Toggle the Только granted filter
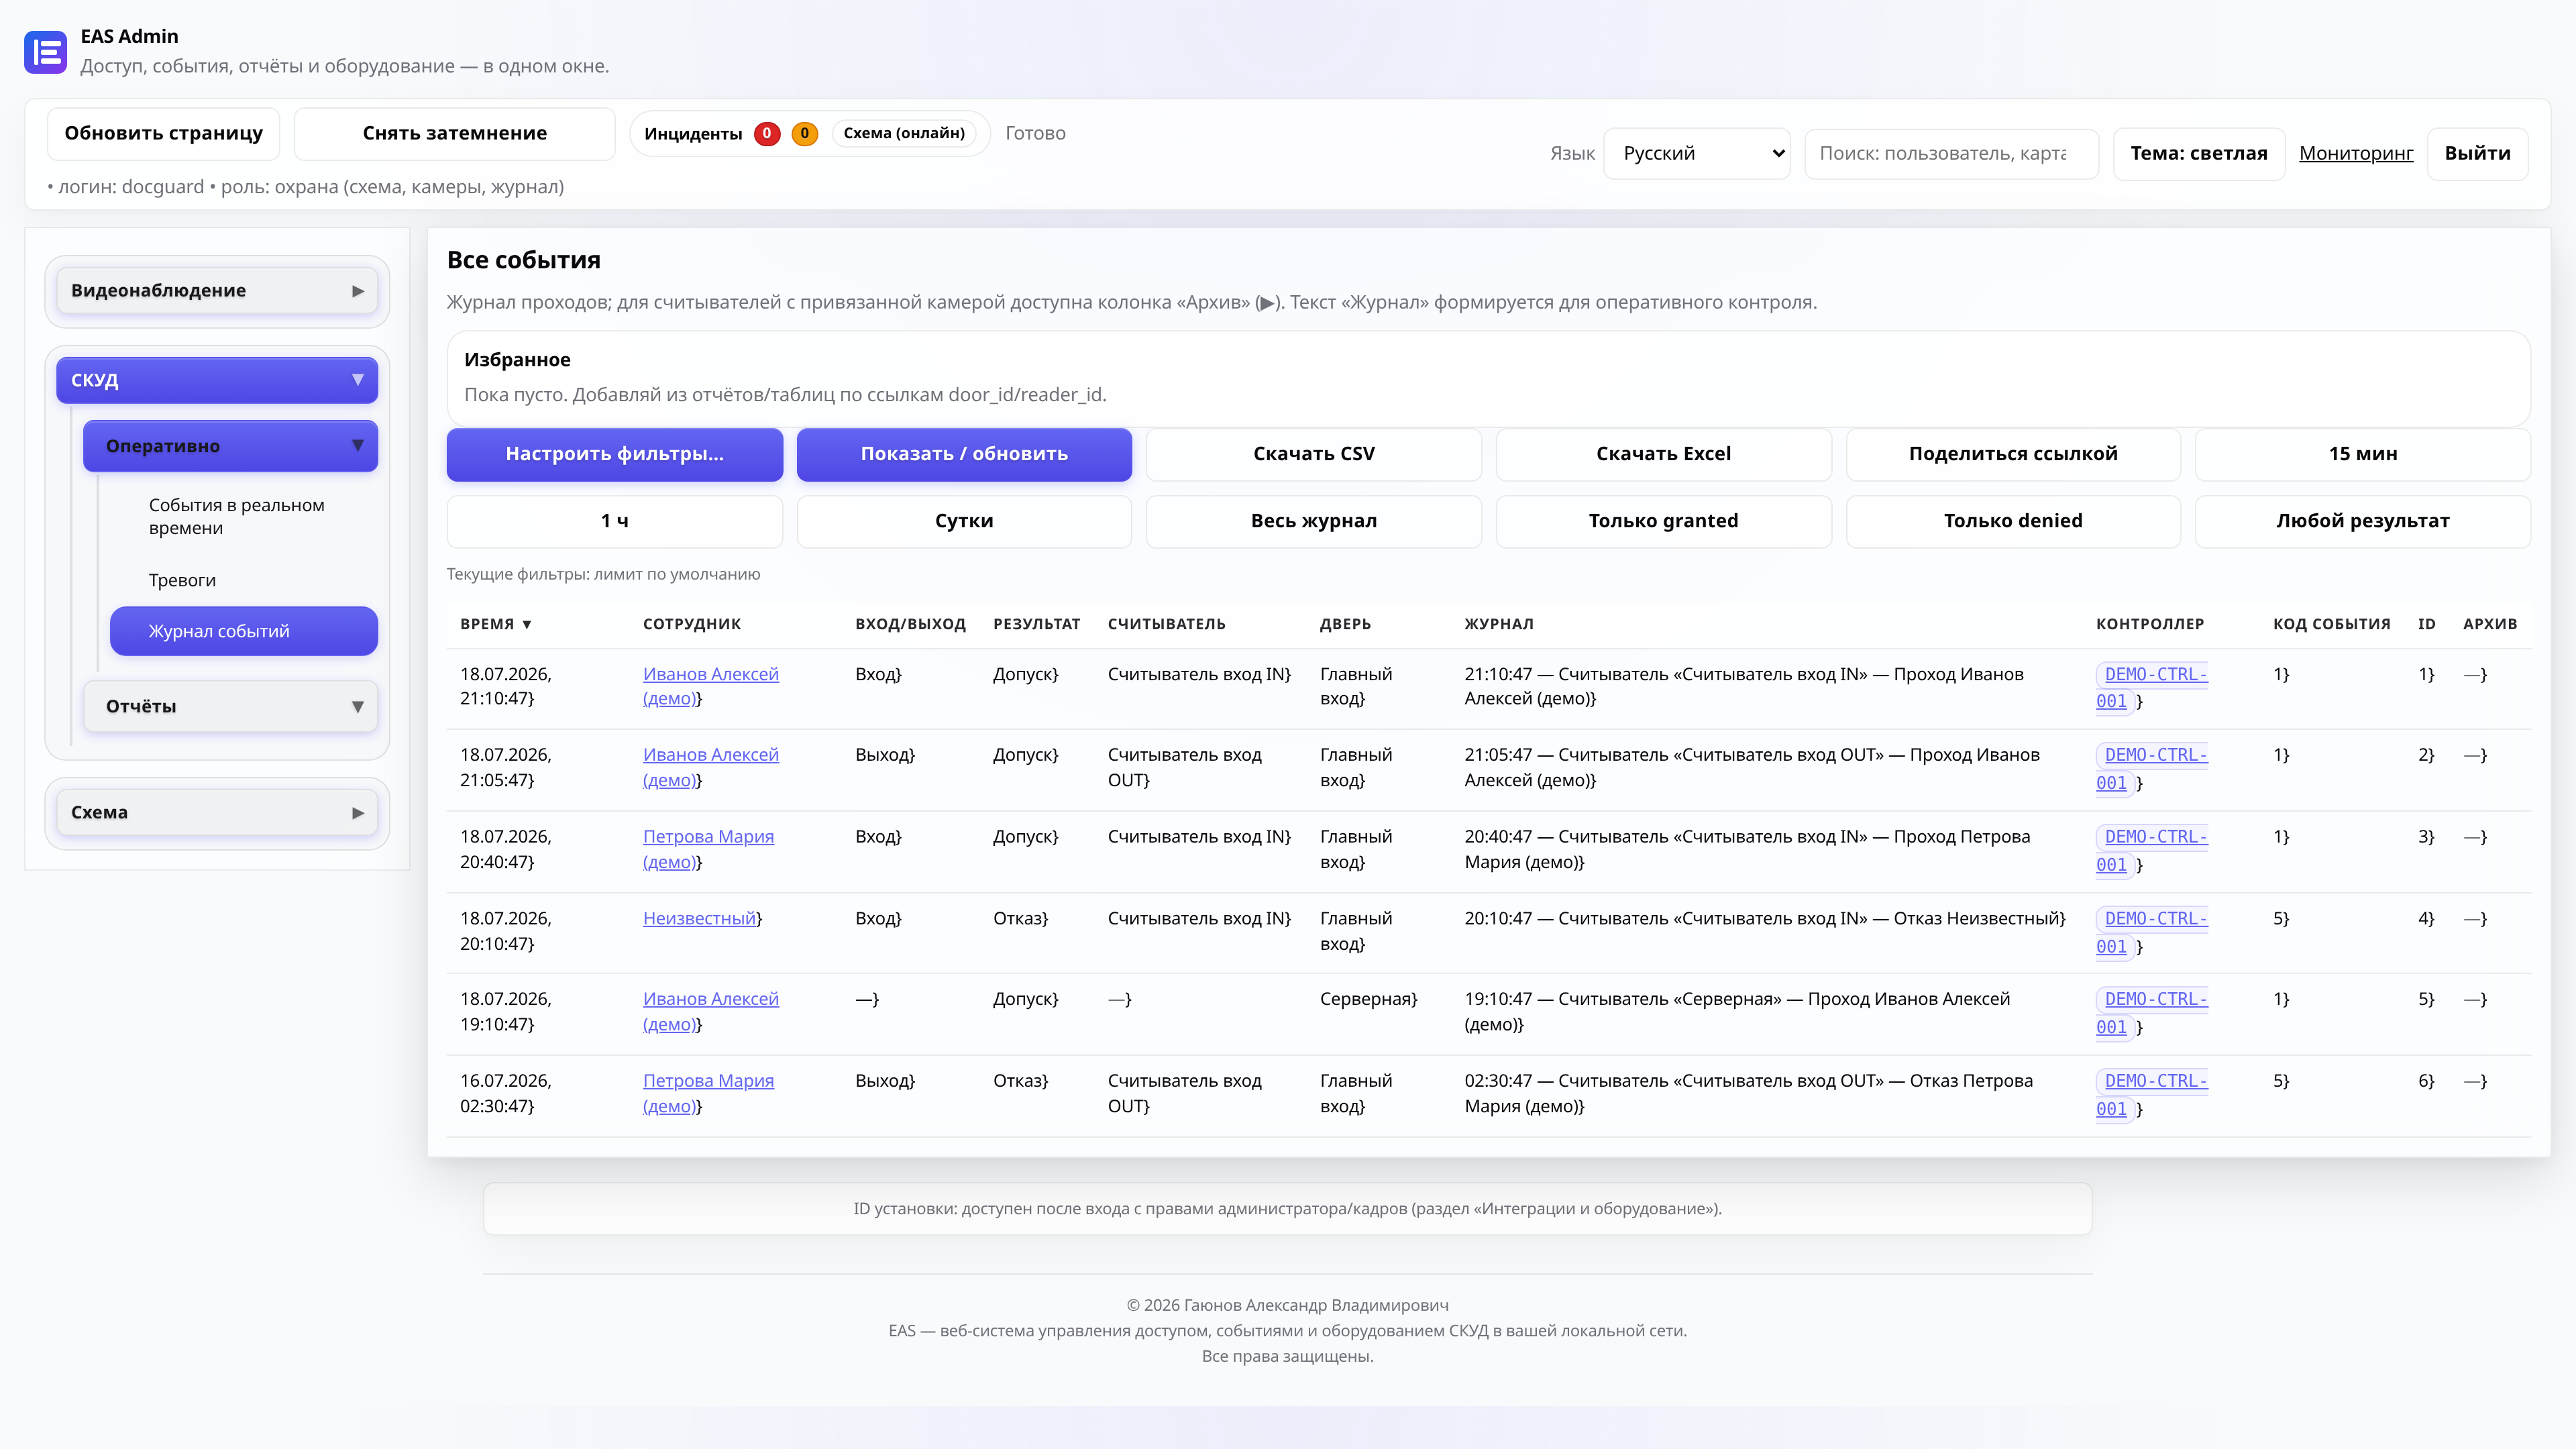The image size is (2576, 1449). [1663, 521]
